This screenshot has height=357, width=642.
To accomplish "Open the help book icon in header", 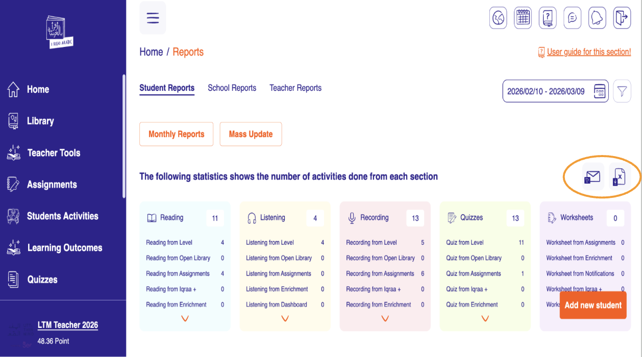I will [548, 18].
